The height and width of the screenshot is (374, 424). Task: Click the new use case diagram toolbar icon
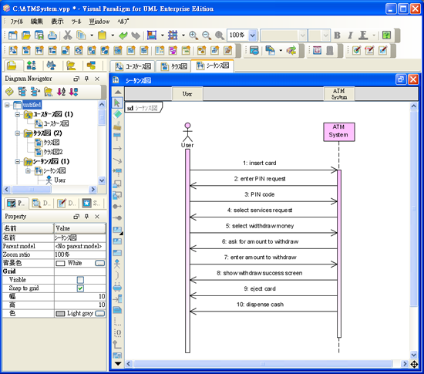coord(12,50)
